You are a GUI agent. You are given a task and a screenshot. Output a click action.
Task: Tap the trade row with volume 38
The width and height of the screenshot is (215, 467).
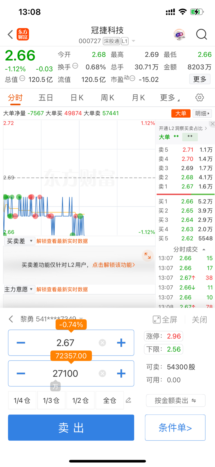[x=185, y=278]
